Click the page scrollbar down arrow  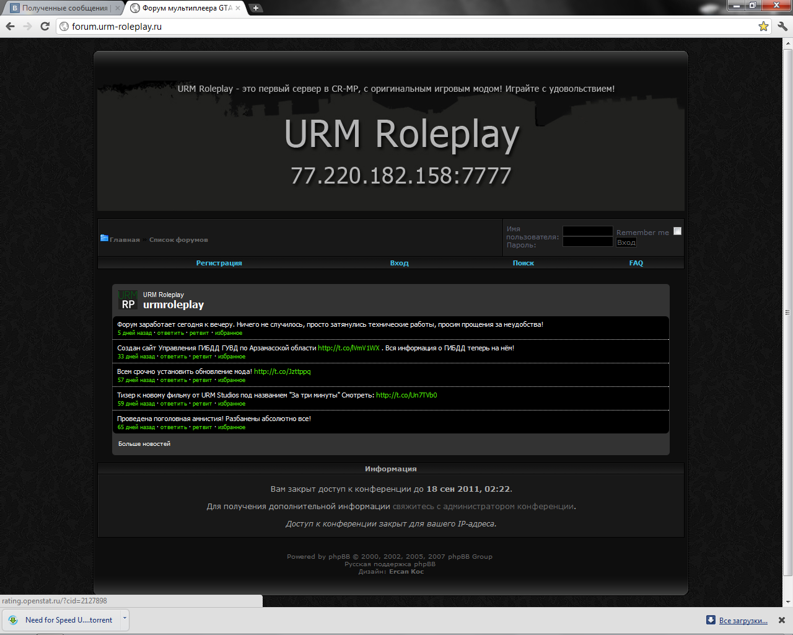(787, 602)
